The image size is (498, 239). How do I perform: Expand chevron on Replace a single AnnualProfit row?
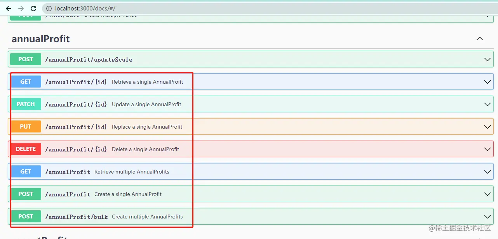point(488,127)
